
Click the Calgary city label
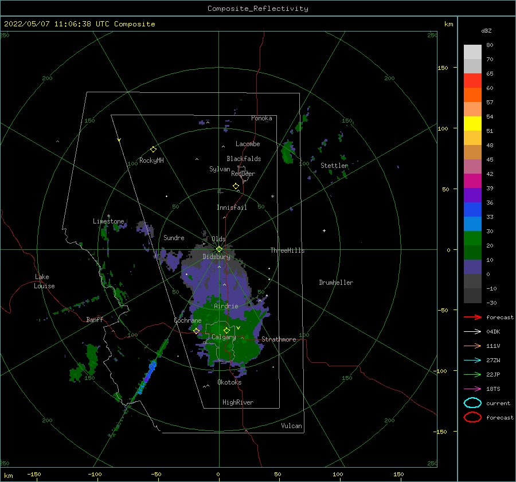(x=224, y=337)
